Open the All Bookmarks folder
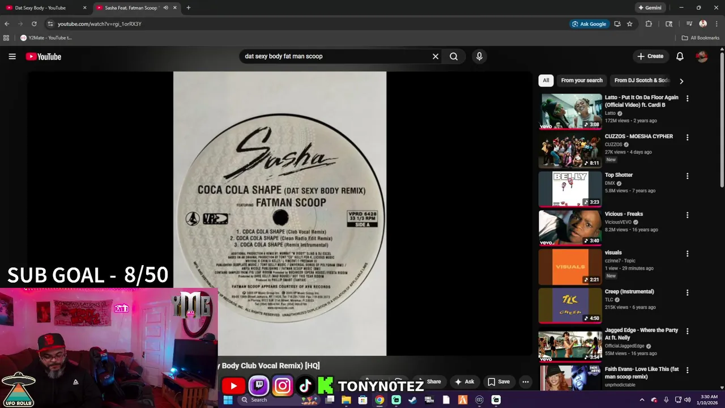 (700, 38)
